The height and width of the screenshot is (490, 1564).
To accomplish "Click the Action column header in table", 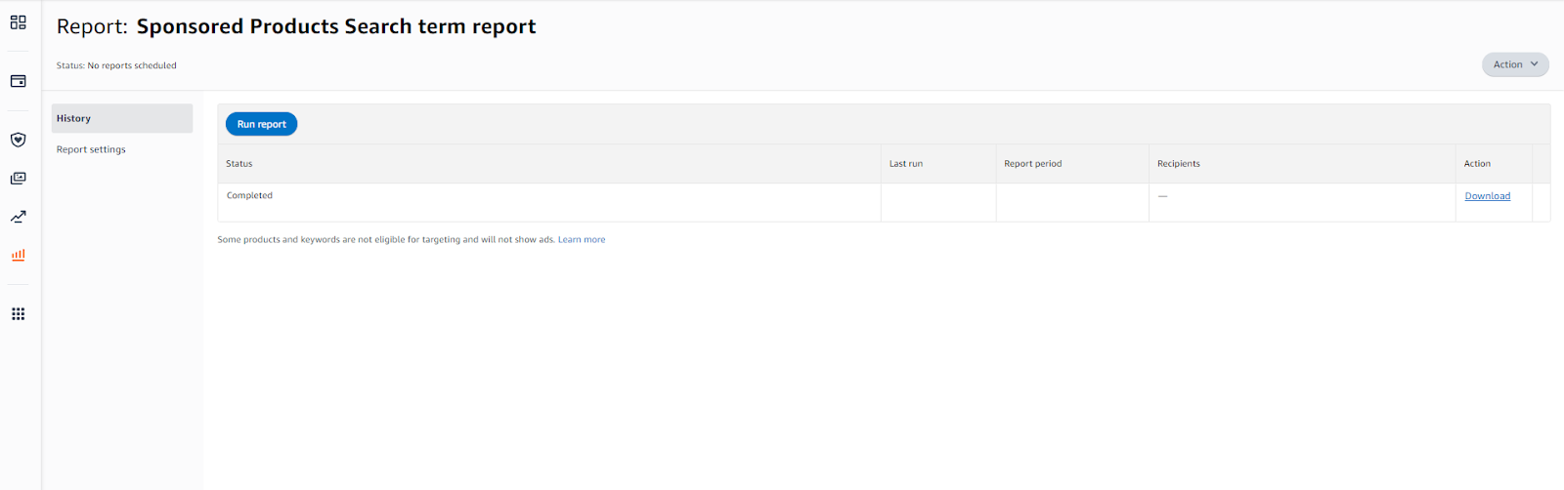I will click(1476, 164).
